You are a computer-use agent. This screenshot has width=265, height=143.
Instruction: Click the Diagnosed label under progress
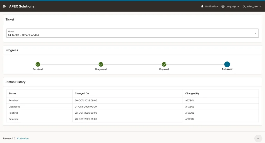[101, 69]
